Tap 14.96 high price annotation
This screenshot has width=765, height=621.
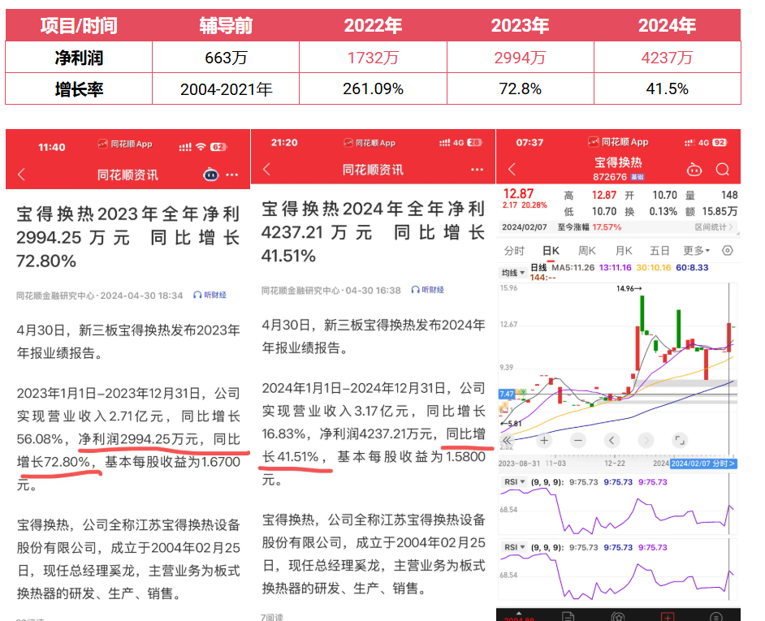point(629,288)
